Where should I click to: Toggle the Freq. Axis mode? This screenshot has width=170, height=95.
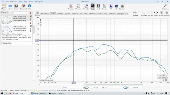tap(150, 13)
